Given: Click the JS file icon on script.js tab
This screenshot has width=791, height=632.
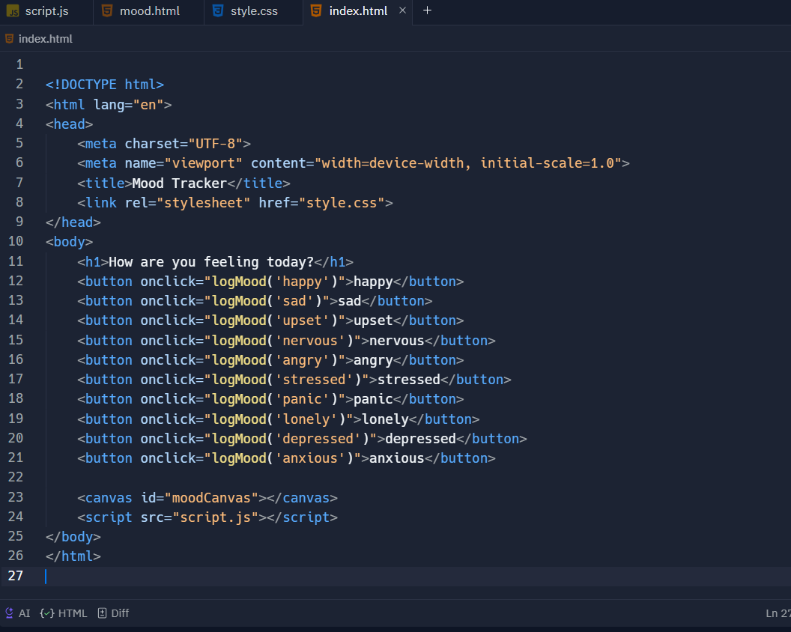Looking at the screenshot, I should tap(13, 11).
